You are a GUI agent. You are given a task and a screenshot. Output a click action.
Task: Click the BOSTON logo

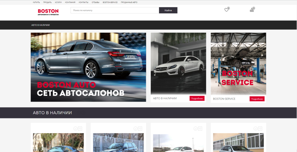point(48,12)
